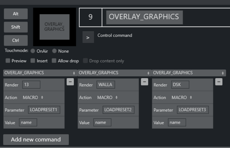Open the Action dropdown in the DSK command
Viewport: 230px width, 148px height.
(x=182, y=98)
